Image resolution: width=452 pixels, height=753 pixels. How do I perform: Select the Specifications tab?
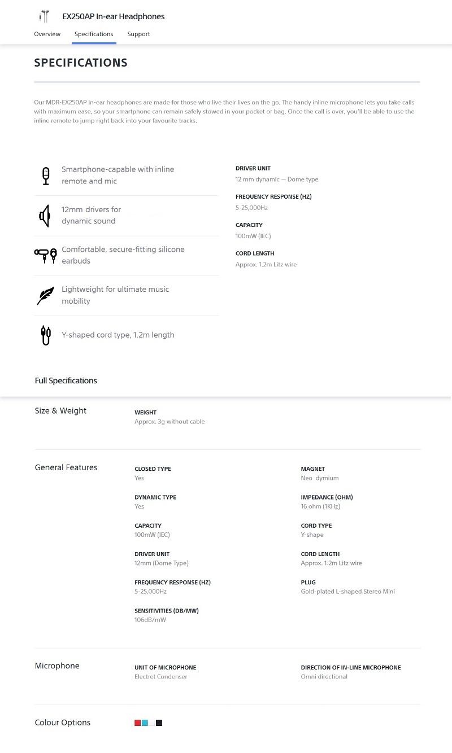(94, 34)
